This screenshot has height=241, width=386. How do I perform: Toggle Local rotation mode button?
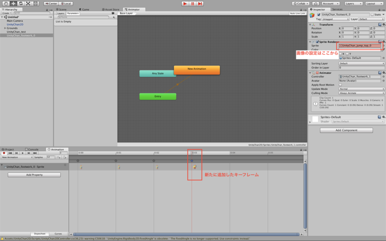[x=66, y=3]
